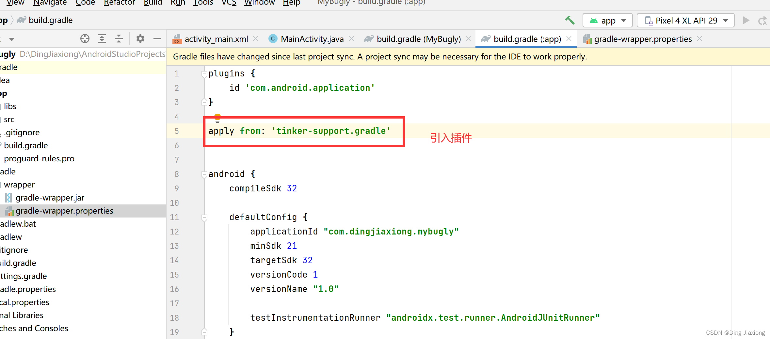Click the yellow intention lightbulb icon
This screenshot has height=339, width=770.
(x=217, y=118)
